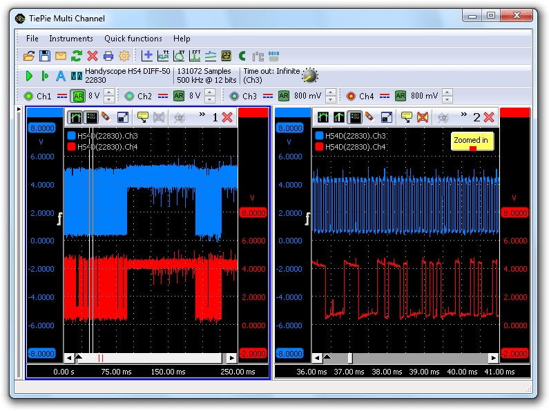Open the Quick functions menu
Image resolution: width=549 pixels, height=411 pixels.
(x=133, y=39)
